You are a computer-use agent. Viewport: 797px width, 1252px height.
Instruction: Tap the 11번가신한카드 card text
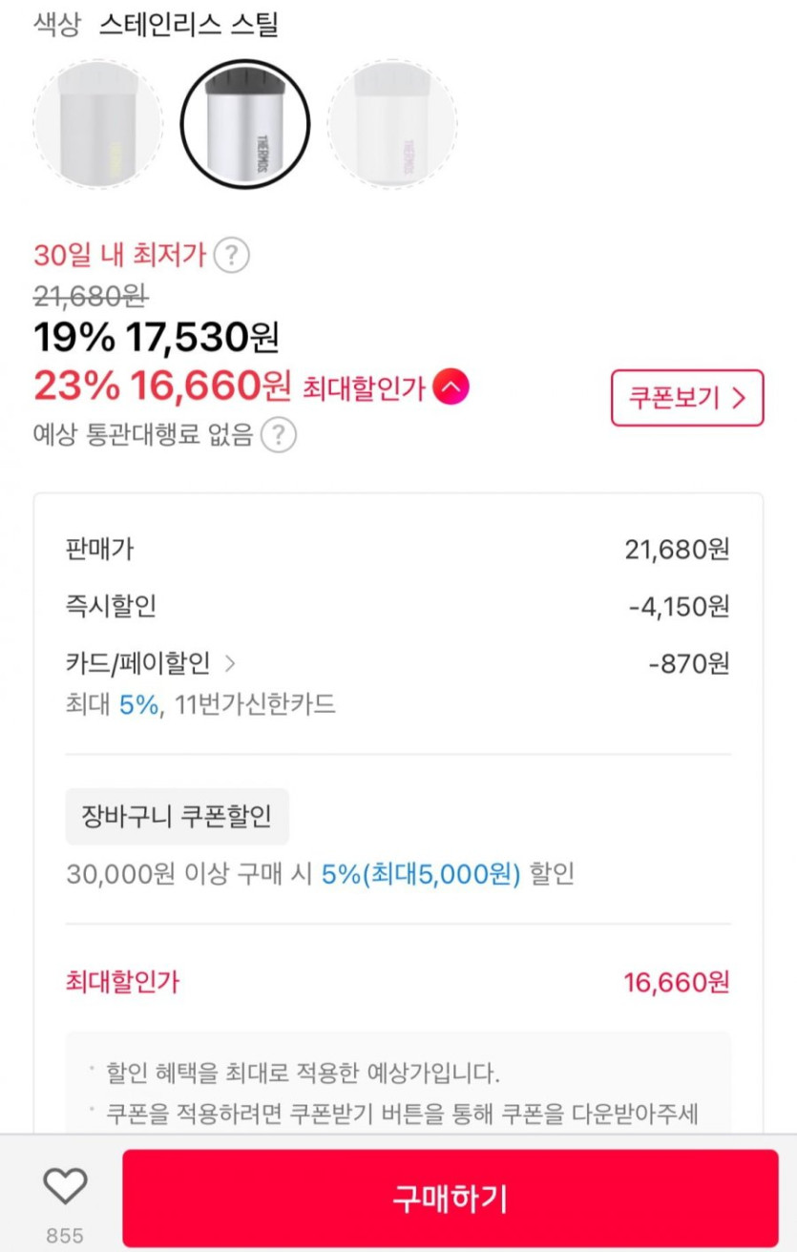pyautogui.click(x=255, y=705)
